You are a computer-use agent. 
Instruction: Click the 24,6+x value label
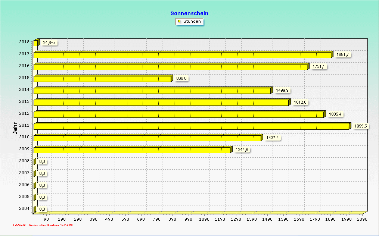(x=49, y=43)
